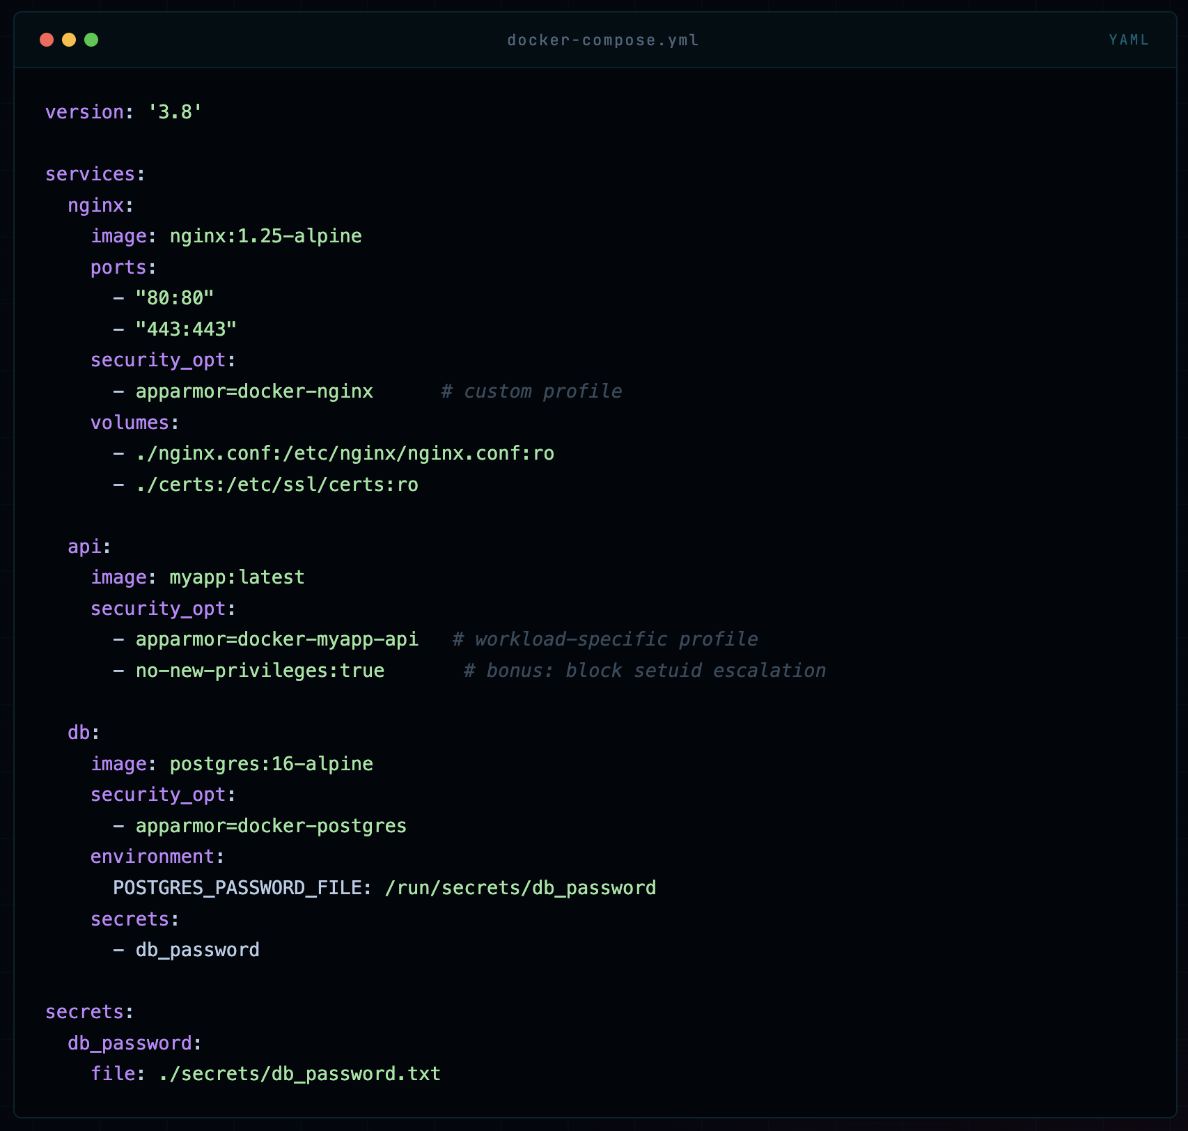
Task: Click the api service key
Action: pyautogui.click(x=84, y=547)
